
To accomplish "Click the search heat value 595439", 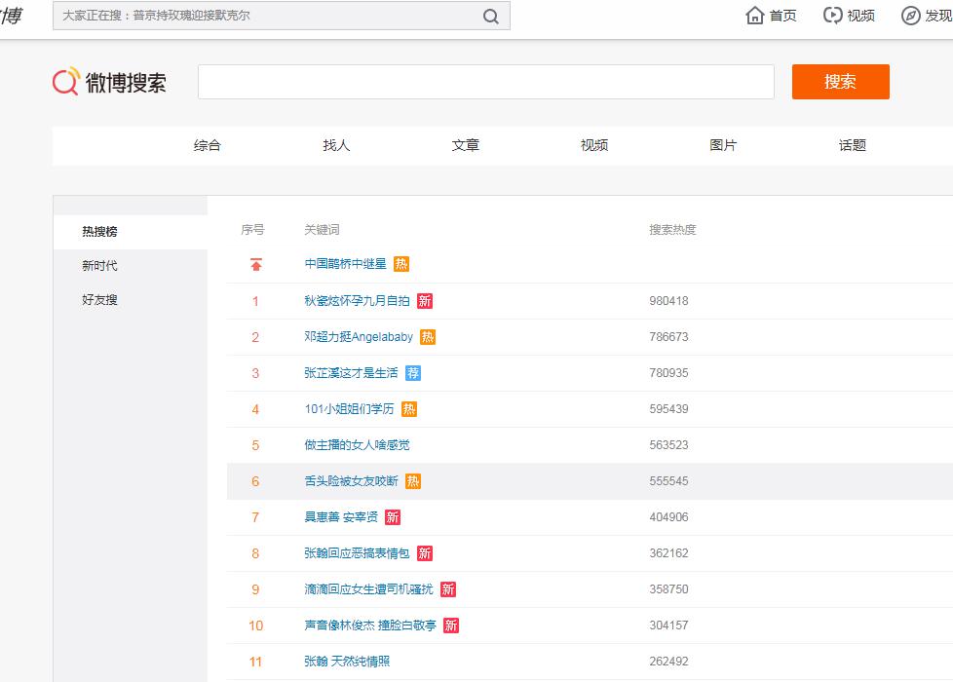I will pos(668,409).
